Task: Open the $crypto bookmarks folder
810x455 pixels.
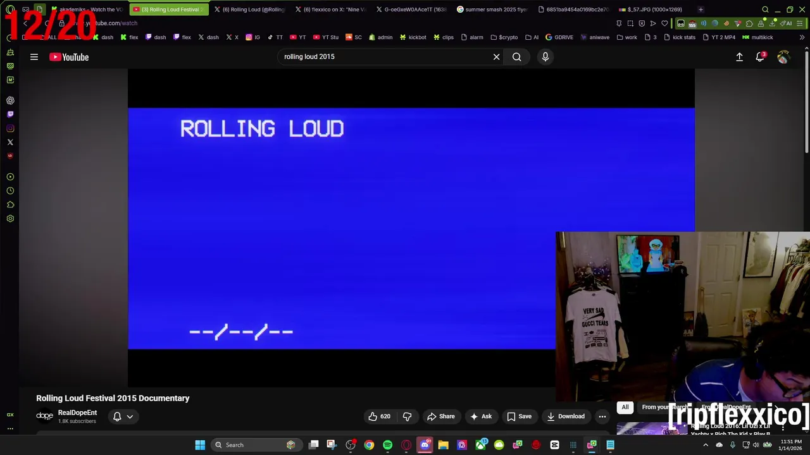Action: pos(504,37)
